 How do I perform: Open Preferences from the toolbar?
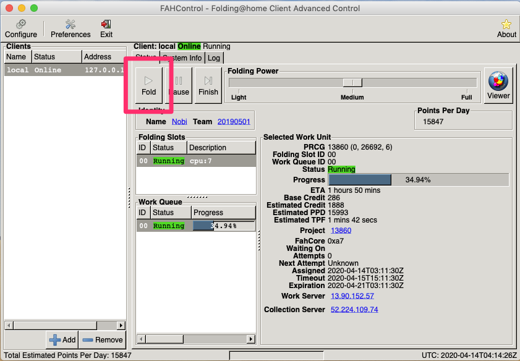coord(70,29)
